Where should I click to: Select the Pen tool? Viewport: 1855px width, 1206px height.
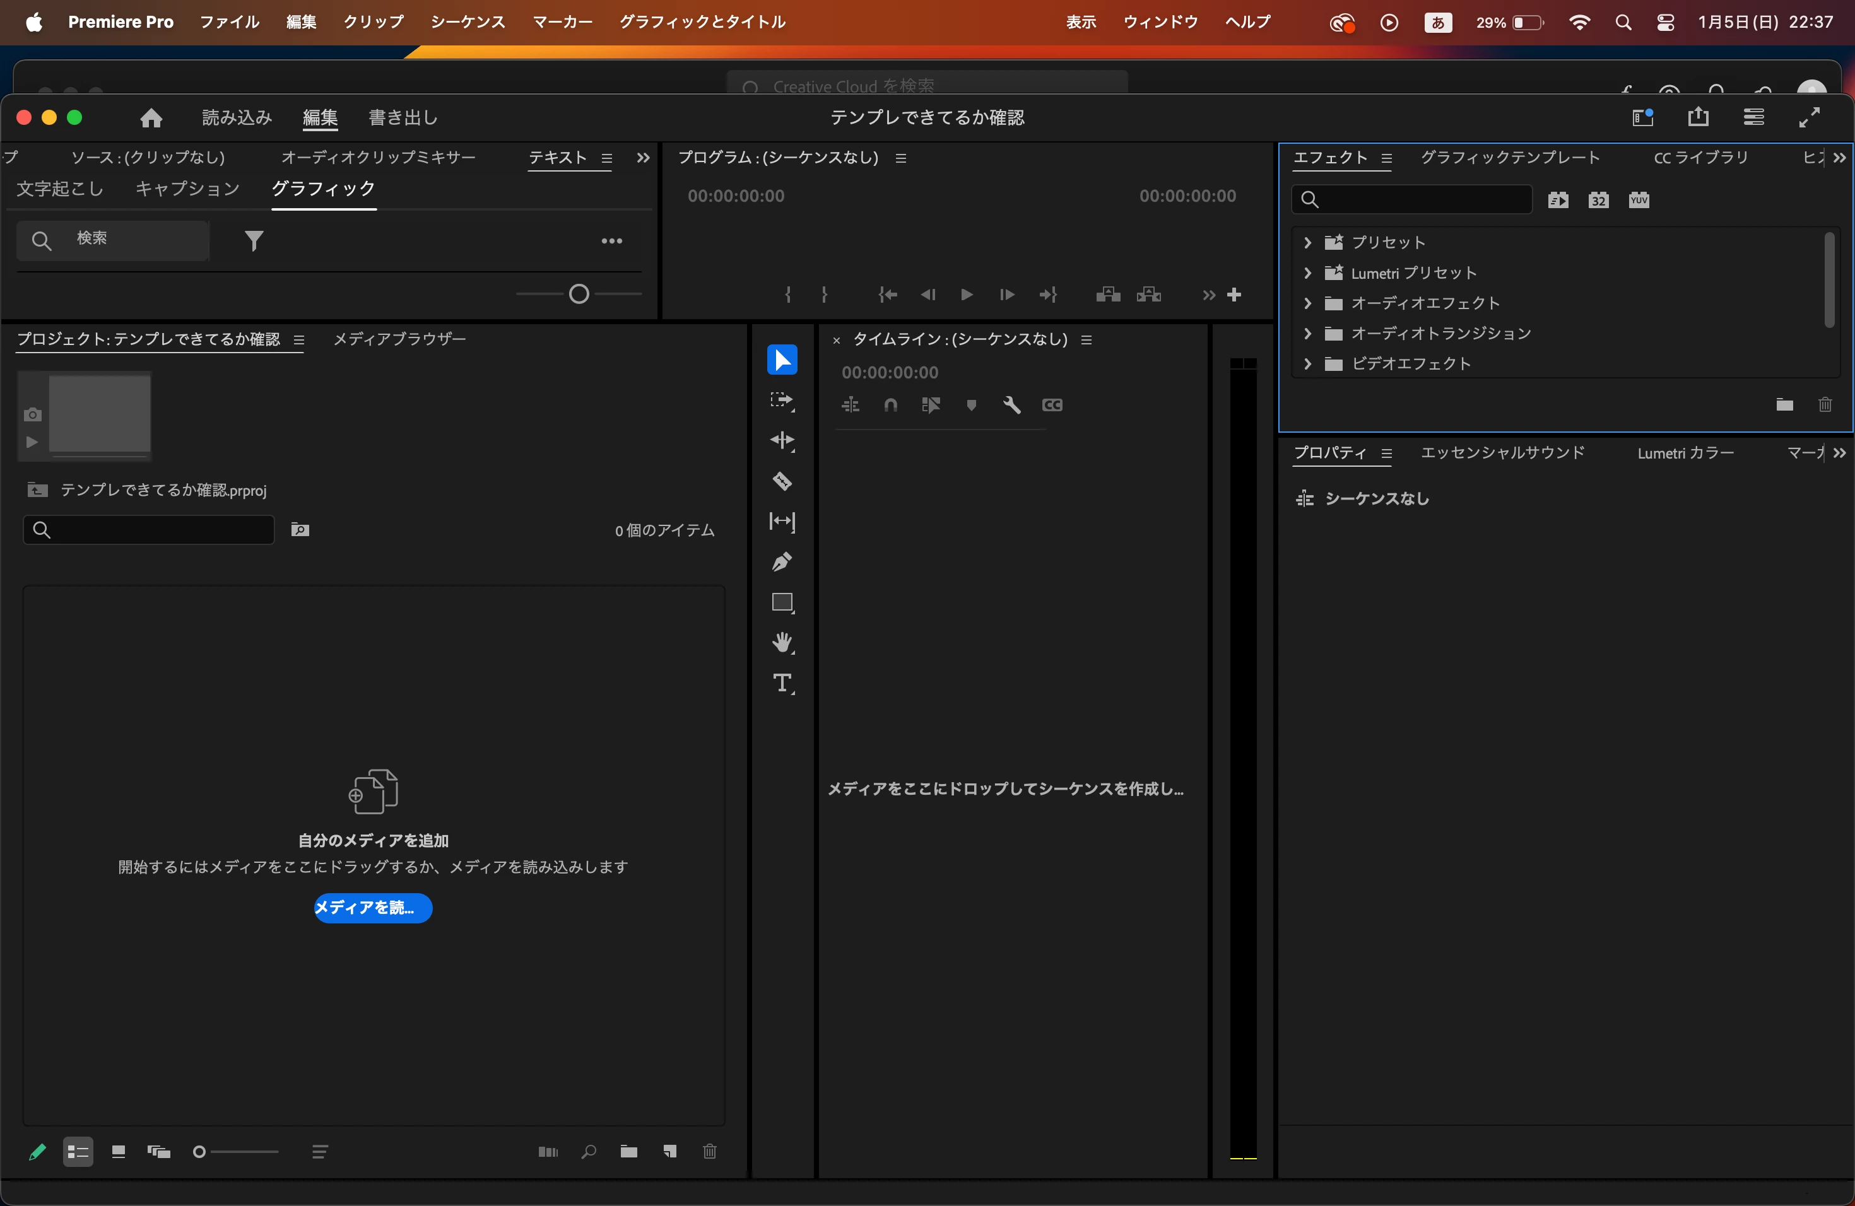pos(782,562)
